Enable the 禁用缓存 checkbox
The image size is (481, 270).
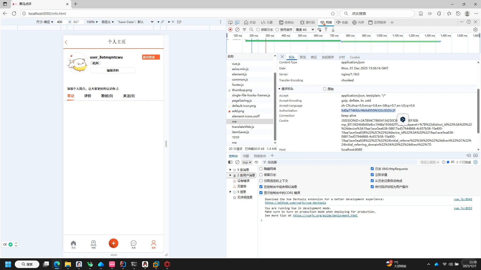[277, 30]
